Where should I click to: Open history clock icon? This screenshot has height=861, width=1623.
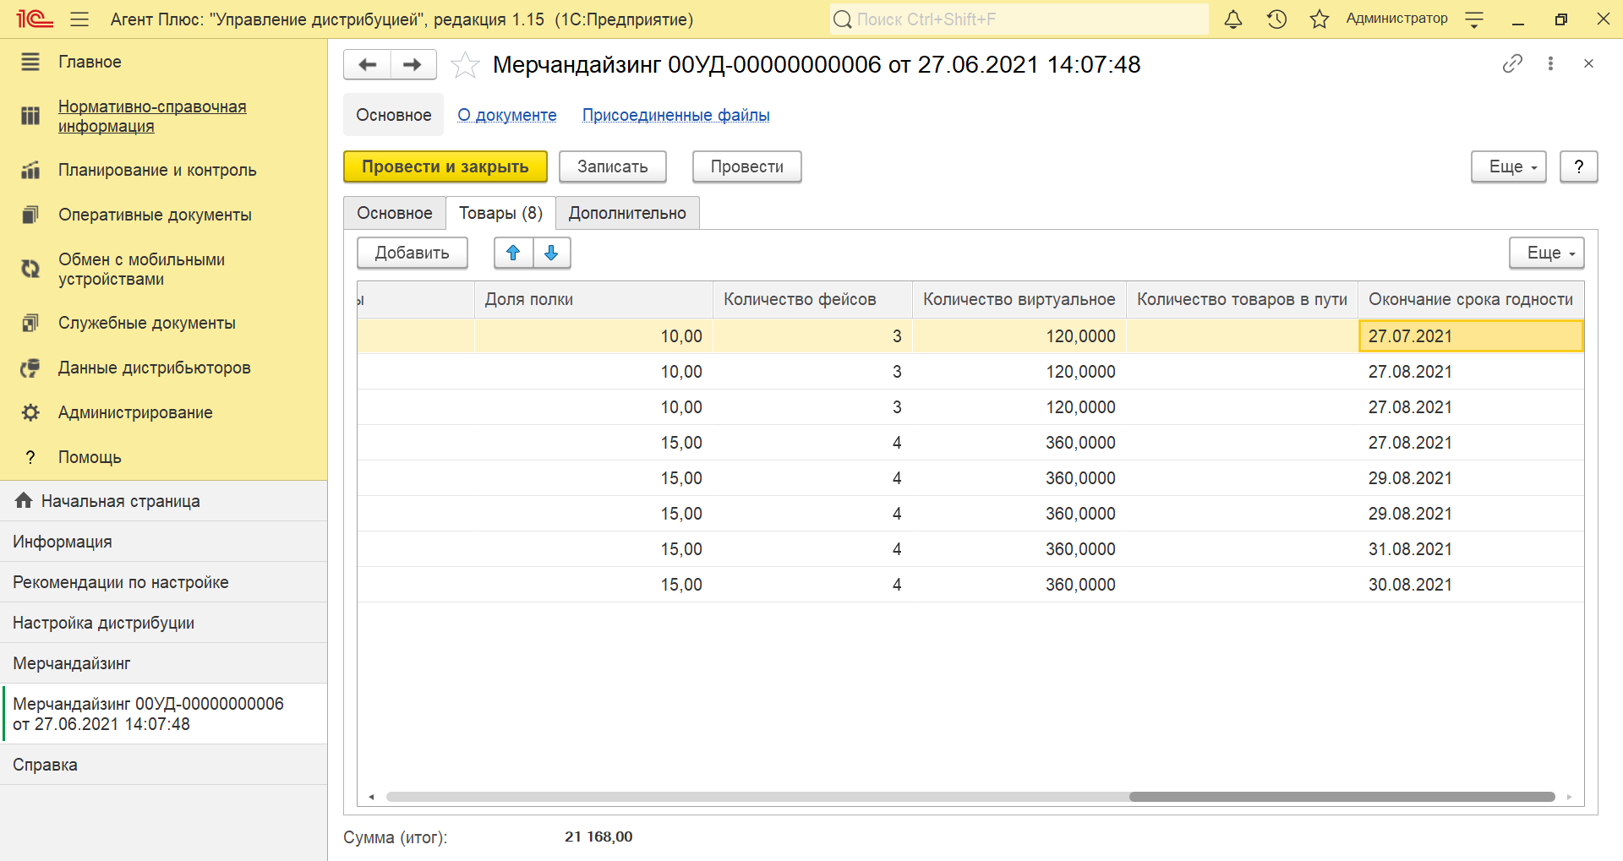tap(1276, 19)
